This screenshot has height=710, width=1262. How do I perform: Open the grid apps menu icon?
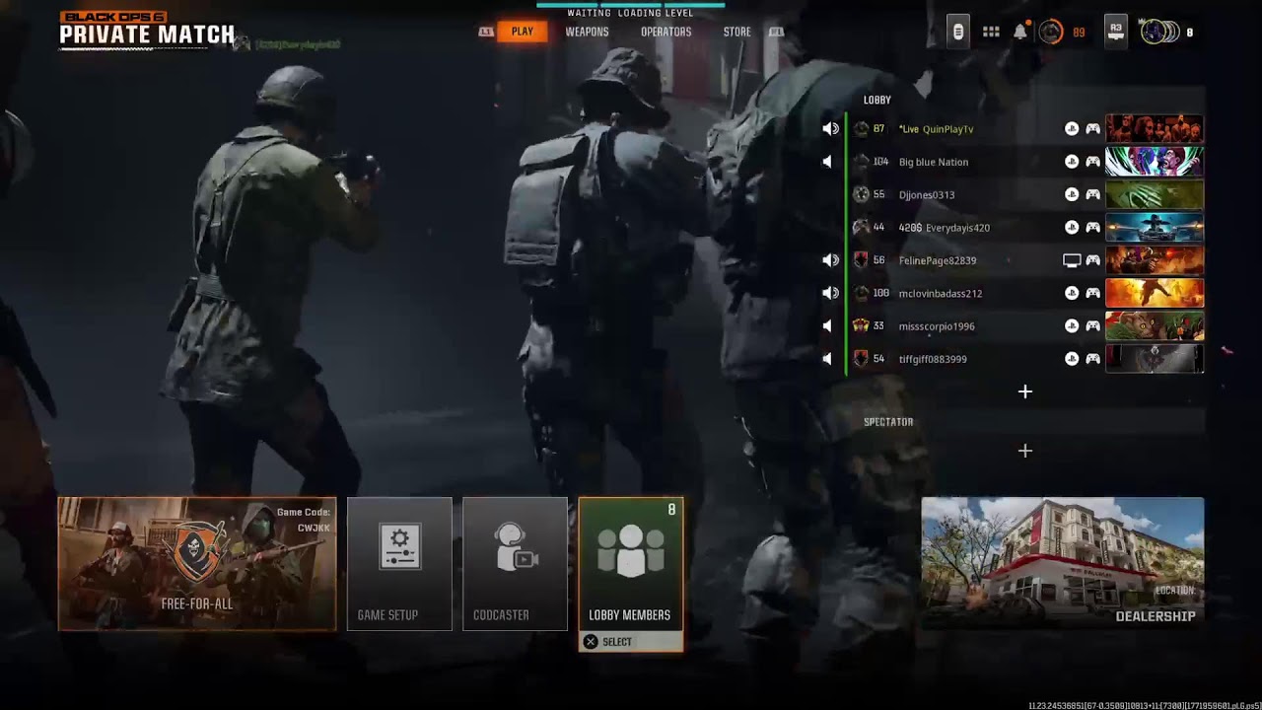[x=991, y=33]
